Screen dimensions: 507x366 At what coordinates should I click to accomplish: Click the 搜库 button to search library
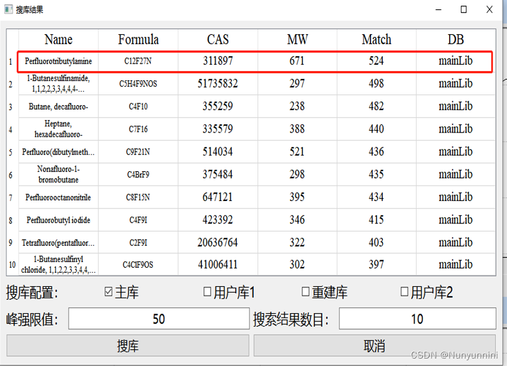coord(127,345)
